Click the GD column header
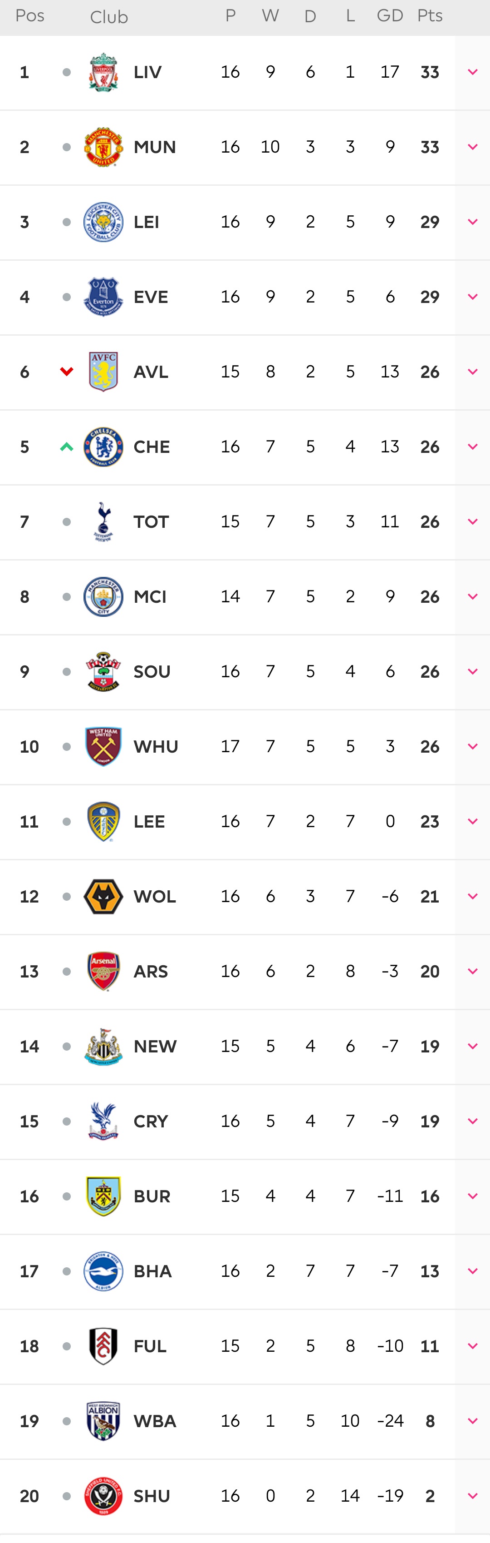The height and width of the screenshot is (1543, 490). tap(389, 16)
